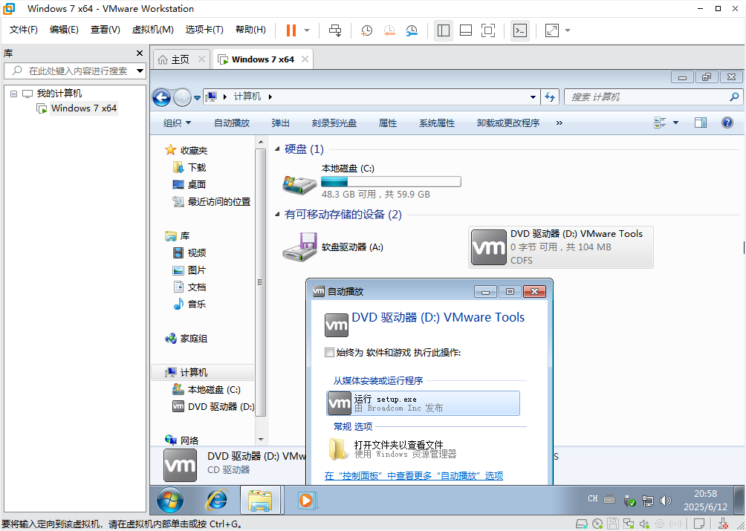Click 卸载或更改程序 in the toolbar
Screen dimensions: 746x531
tap(508, 123)
